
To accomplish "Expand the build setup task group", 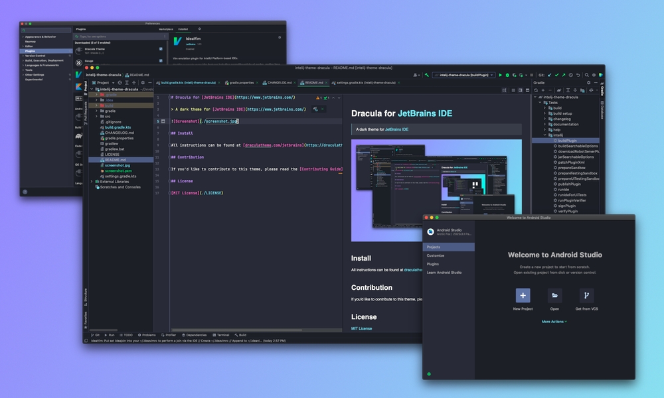I will pyautogui.click(x=544, y=113).
